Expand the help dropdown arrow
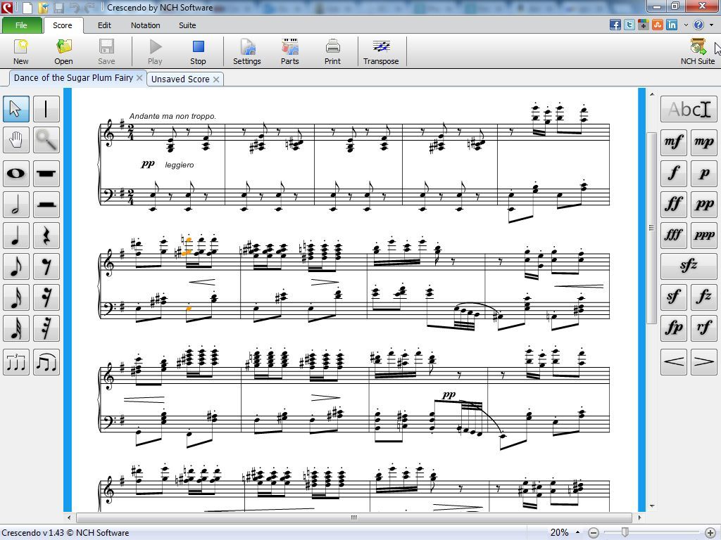The width and height of the screenshot is (721, 540). pyautogui.click(x=711, y=25)
